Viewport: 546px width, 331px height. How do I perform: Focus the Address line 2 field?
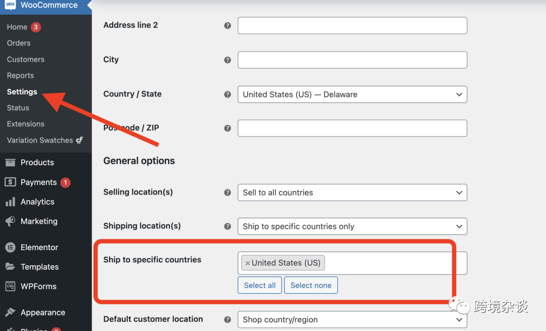pos(352,25)
